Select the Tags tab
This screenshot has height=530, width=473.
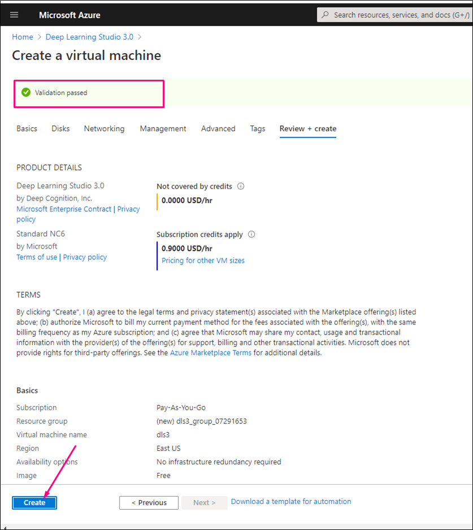click(x=258, y=128)
